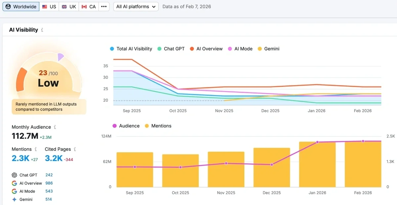Open the Cited Pages info icon
The height and width of the screenshot is (205, 397).
[x=75, y=149]
